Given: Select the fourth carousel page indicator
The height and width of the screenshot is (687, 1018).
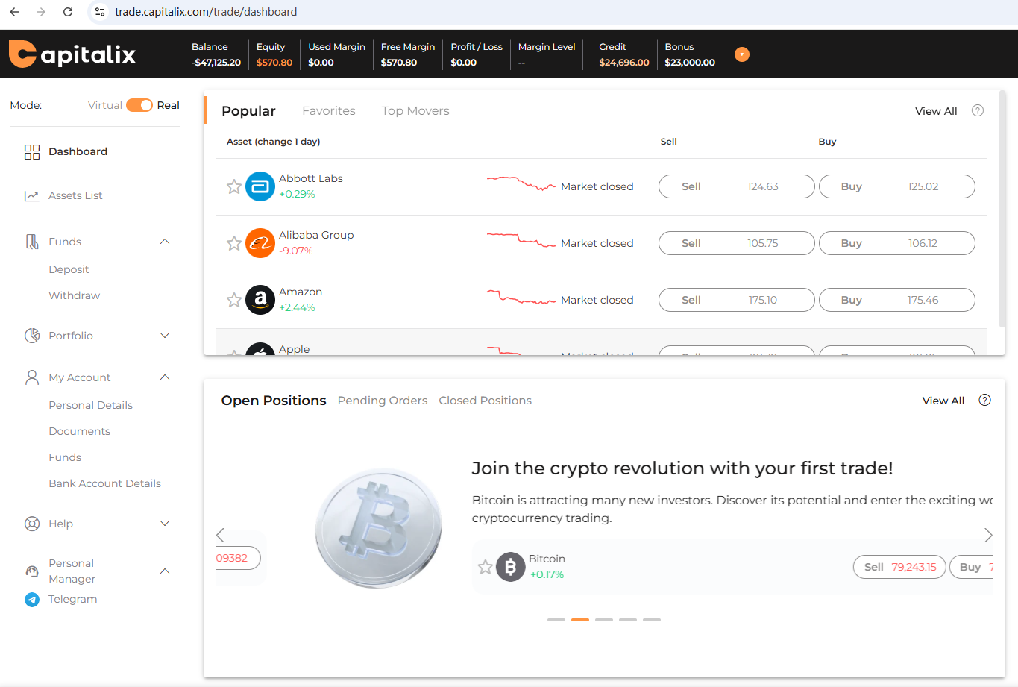Looking at the screenshot, I should [628, 620].
